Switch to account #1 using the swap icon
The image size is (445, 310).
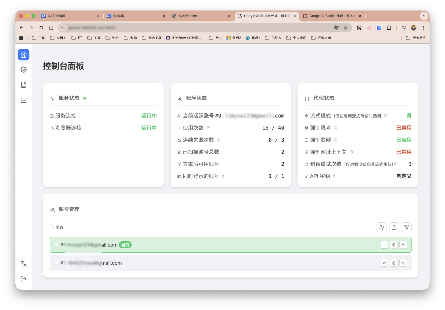pos(384,262)
